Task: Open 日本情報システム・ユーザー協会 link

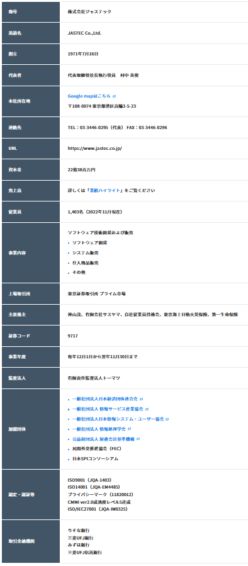Action: 118,419
